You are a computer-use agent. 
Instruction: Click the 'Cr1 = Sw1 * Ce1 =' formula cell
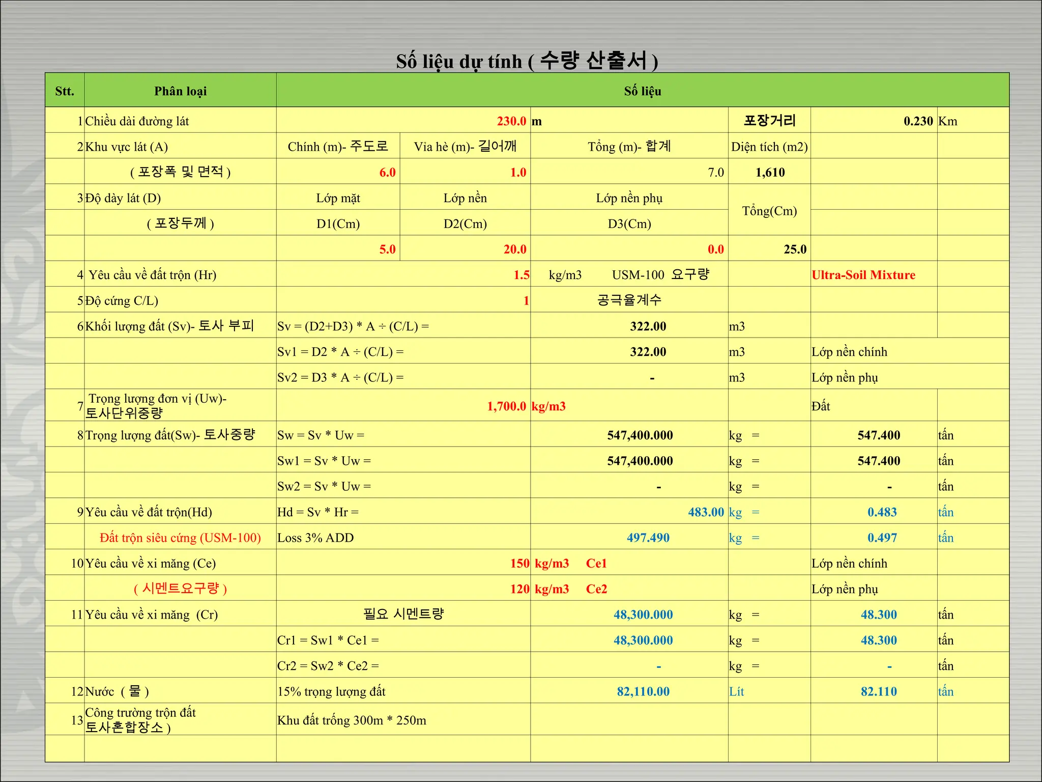pyautogui.click(x=328, y=640)
